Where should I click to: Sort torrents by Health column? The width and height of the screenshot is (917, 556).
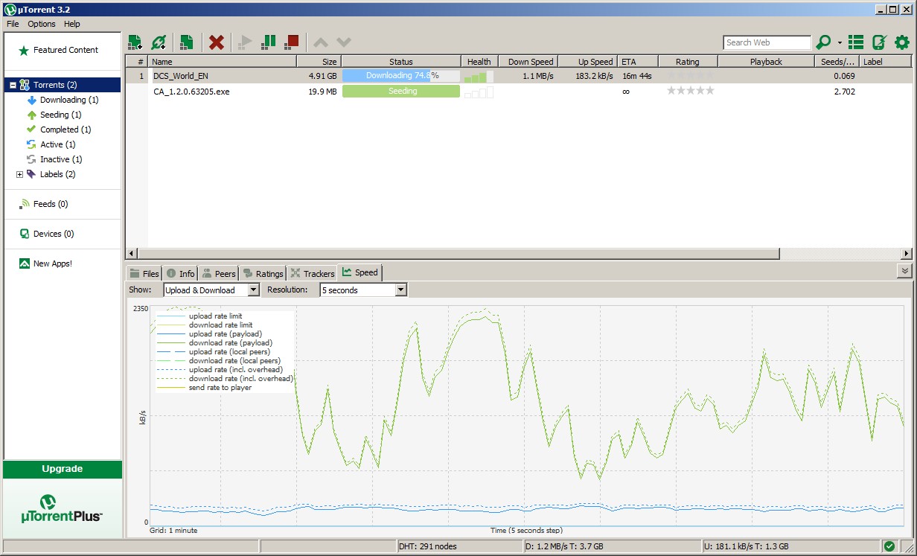coord(479,62)
